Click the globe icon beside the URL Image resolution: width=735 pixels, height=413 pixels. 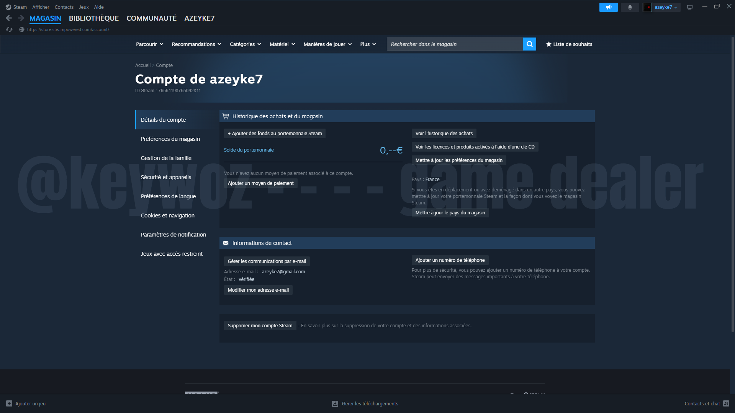pos(22,29)
